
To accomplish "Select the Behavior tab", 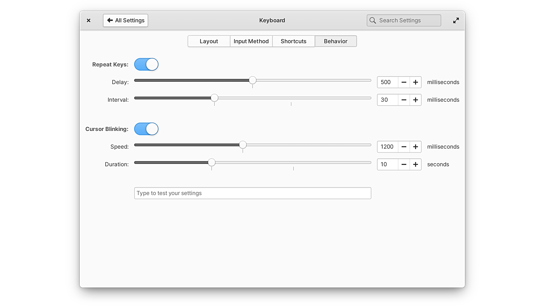I will point(336,41).
